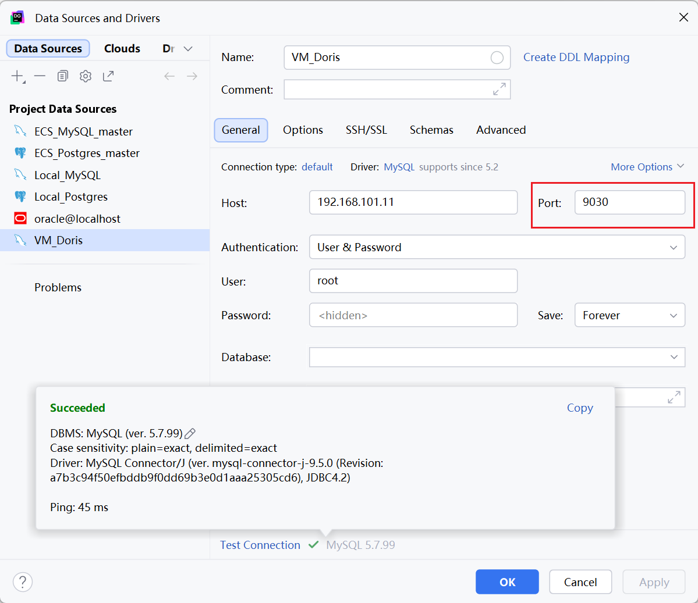Viewport: 698px width, 603px height.
Task: Select VM_Doris data source
Action: (105, 240)
